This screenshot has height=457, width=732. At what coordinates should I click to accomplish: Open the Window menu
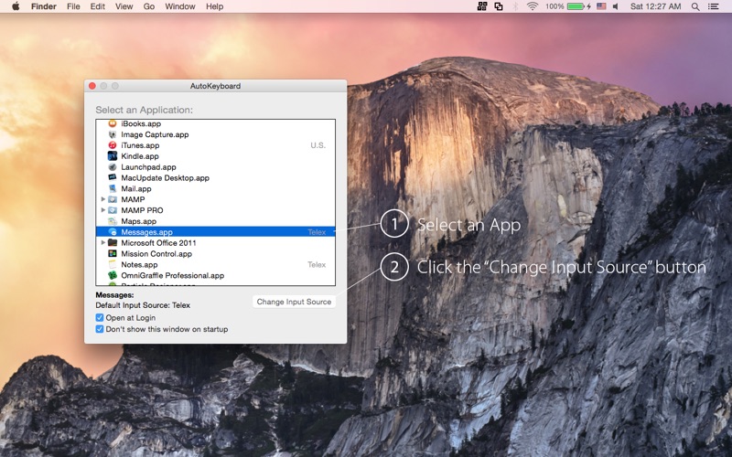180,6
